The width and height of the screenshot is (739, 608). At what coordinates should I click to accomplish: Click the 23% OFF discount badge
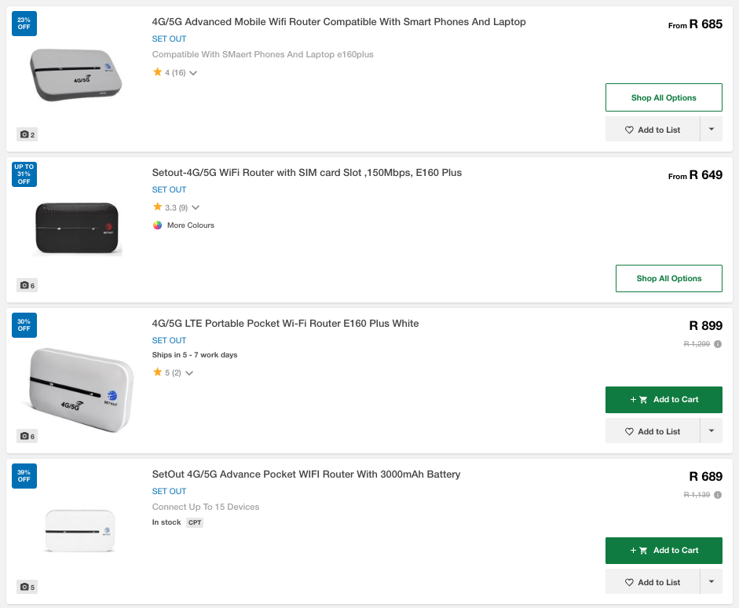click(x=24, y=24)
